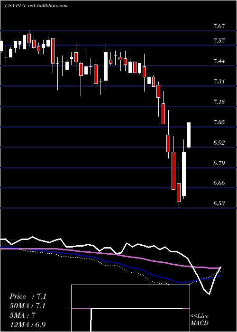
Task: Click the last white candlestick near 7.05
Action: (189, 135)
